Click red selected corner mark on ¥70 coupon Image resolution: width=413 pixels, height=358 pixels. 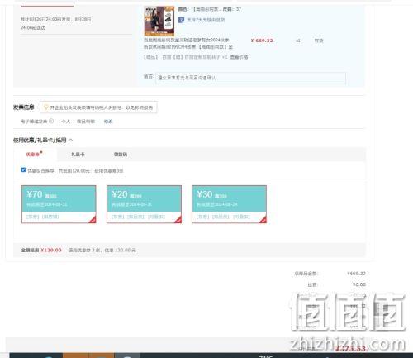(x=93, y=219)
